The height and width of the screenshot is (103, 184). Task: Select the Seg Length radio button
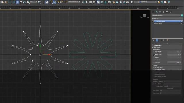click(x=154, y=52)
